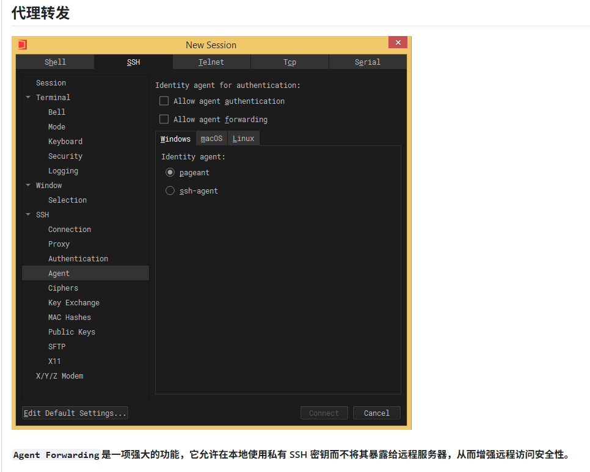The image size is (590, 472).
Task: Open the Key Exchange settings page
Action: coord(74,303)
